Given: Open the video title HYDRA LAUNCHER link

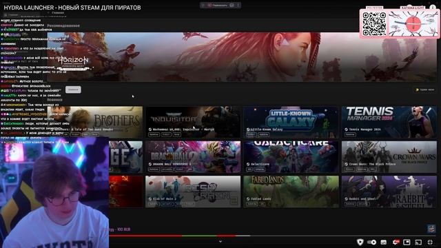Looking at the screenshot, I should coord(72,8).
